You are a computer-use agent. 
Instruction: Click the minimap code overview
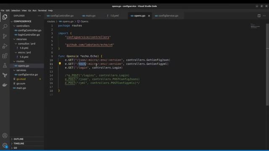coord(255,26)
